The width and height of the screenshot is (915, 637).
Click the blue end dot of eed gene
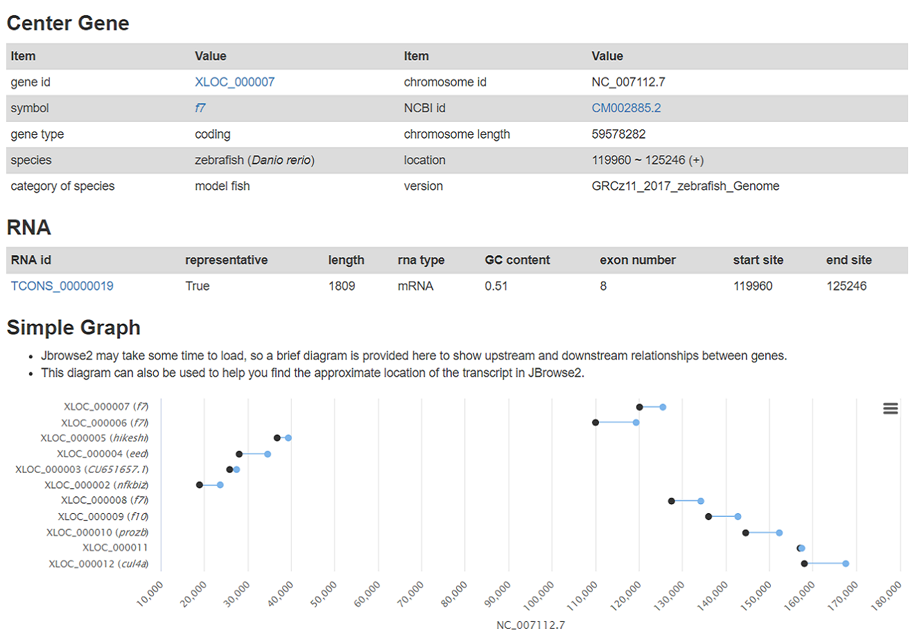point(268,454)
